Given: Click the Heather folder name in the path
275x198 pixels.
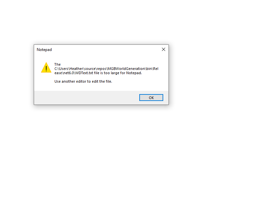Looking at the screenshot, I should (76, 69).
